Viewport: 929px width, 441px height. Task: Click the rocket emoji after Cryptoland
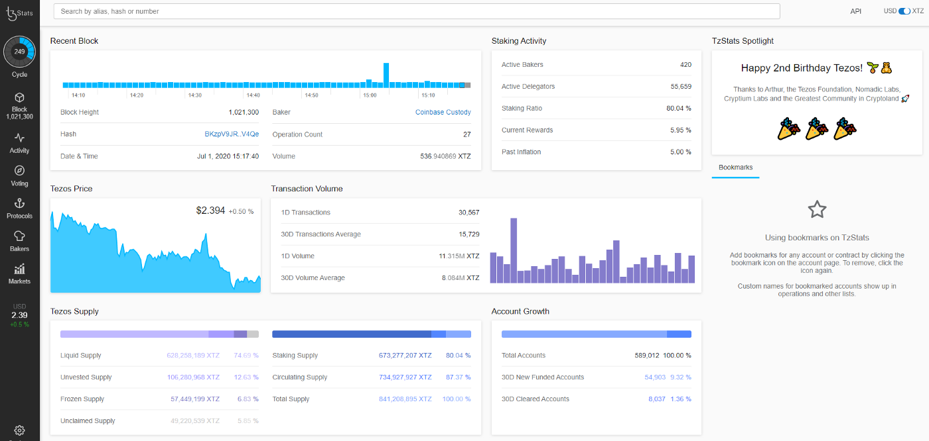[x=906, y=99]
